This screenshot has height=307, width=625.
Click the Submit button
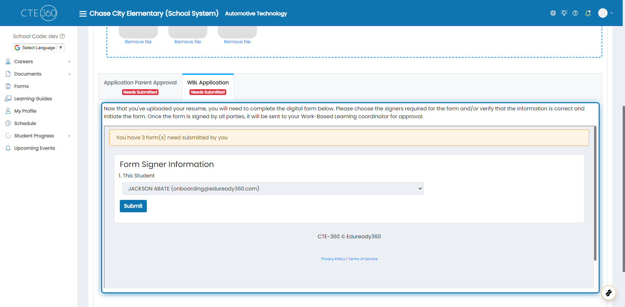tap(133, 206)
